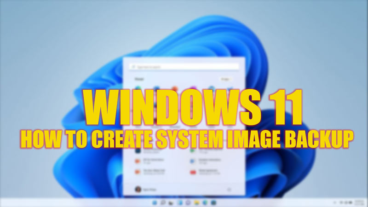Screen dimensions: 368x207
Task: Open Microsoft Store from the taskbar
Action: pos(213,202)
